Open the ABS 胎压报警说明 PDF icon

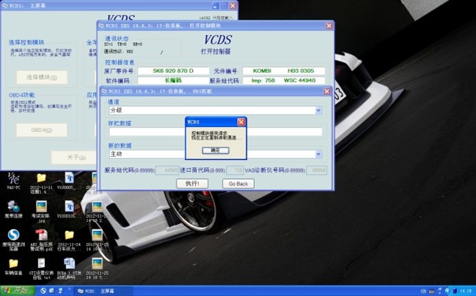(41, 236)
